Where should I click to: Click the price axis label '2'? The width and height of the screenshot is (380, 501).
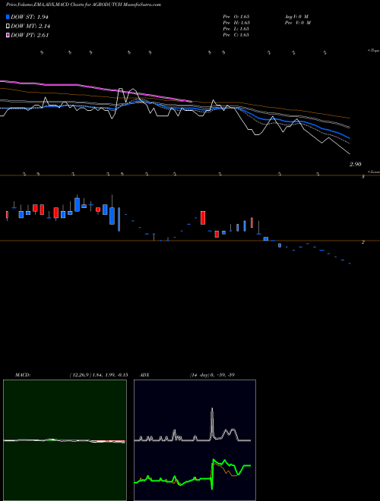[x=363, y=242]
